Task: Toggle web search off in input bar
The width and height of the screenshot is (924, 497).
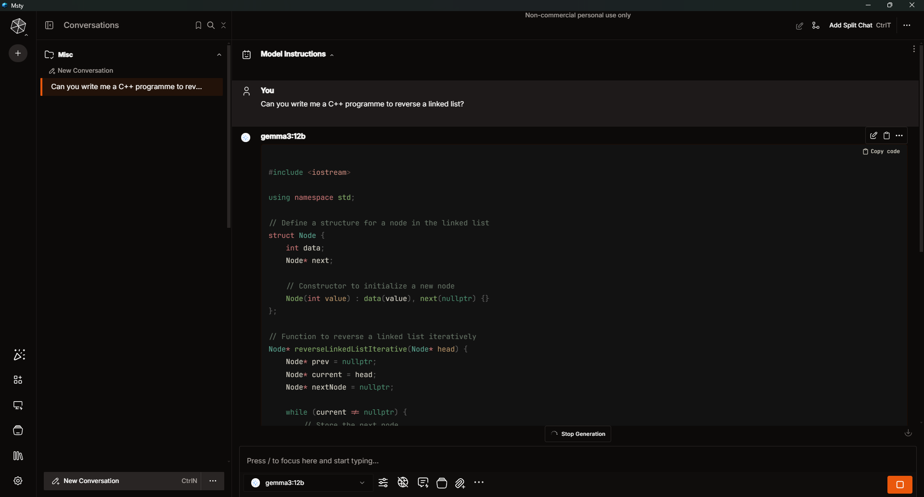Action: (x=403, y=483)
